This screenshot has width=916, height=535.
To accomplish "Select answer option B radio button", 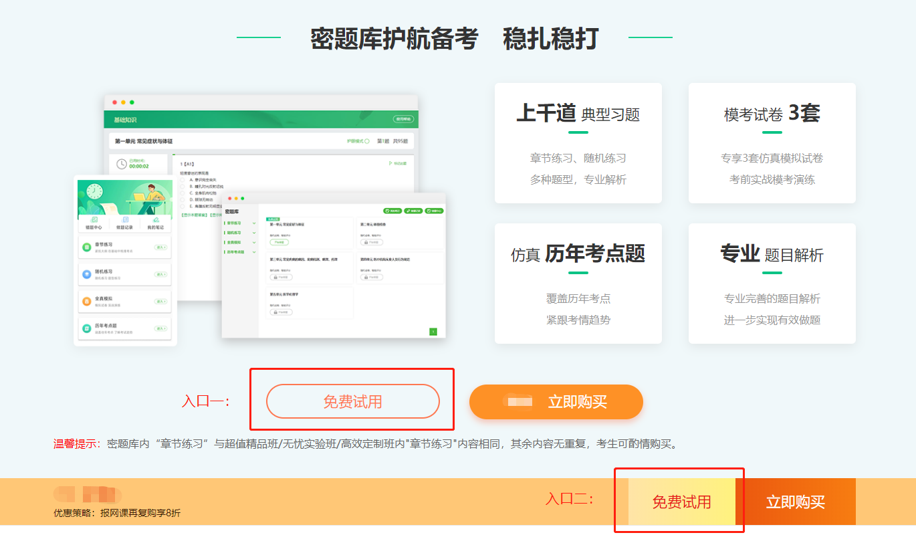I will click(x=183, y=187).
